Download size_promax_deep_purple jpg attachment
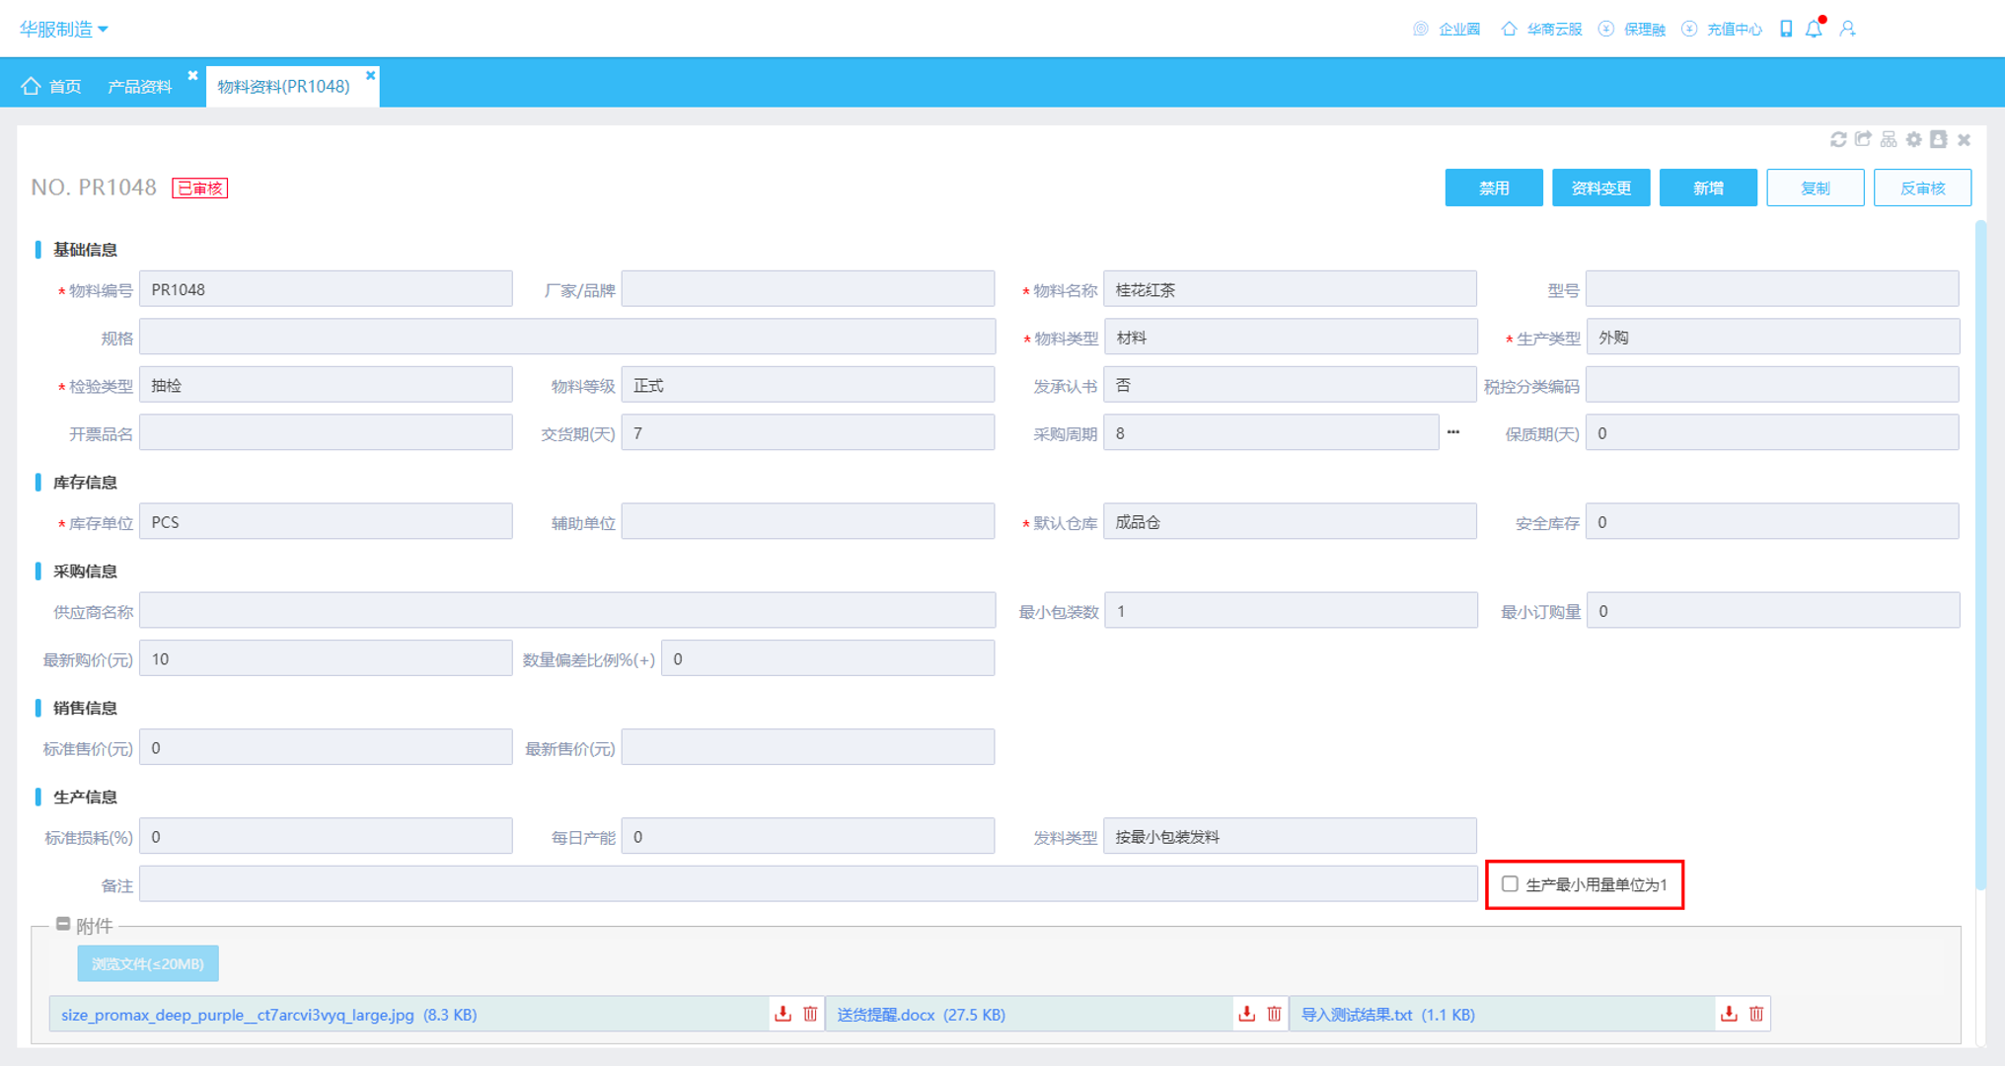This screenshot has width=2005, height=1066. pyautogui.click(x=782, y=1014)
